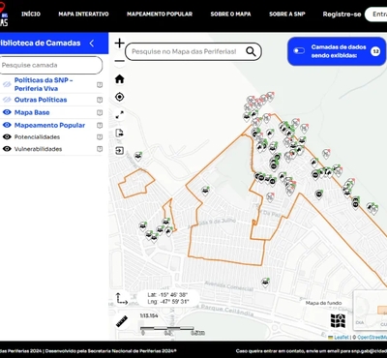Click the login arrow box icon
Viewport: 387px width, 358px height.
click(x=120, y=150)
